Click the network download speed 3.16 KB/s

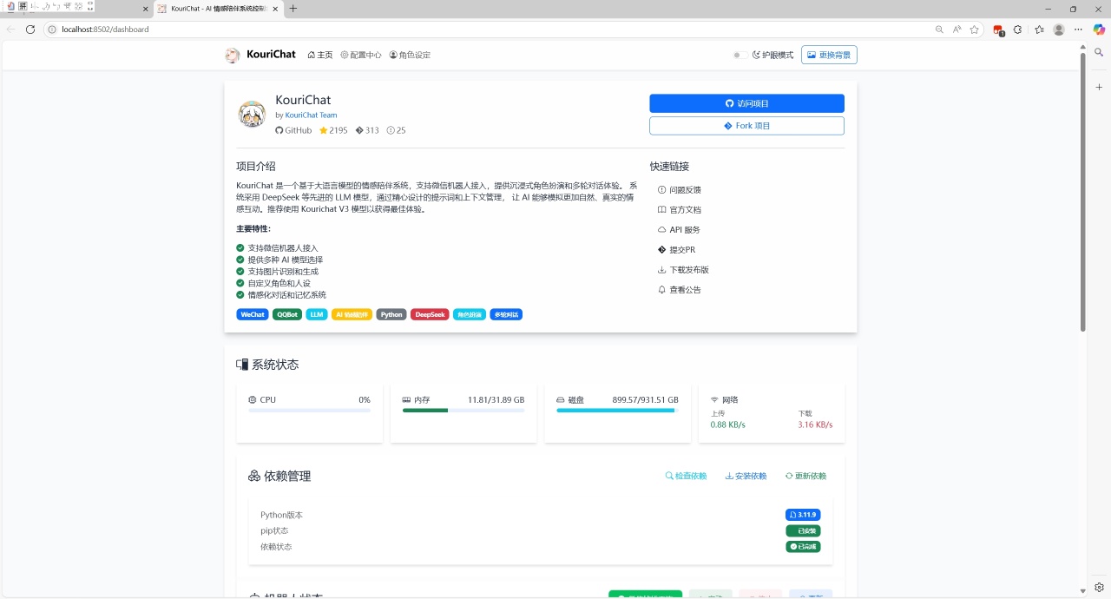[815, 425]
